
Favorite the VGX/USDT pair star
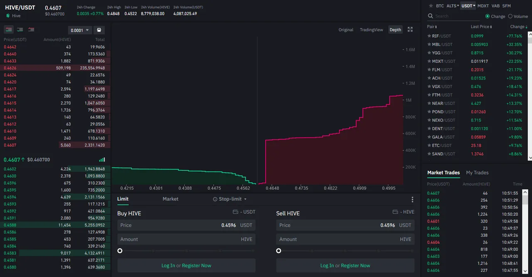pyautogui.click(x=429, y=87)
